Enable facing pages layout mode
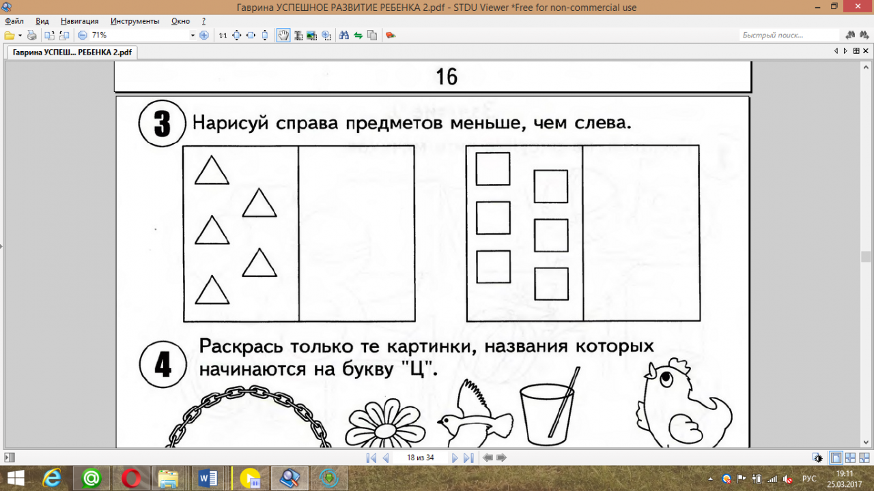The height and width of the screenshot is (491, 874). (851, 458)
